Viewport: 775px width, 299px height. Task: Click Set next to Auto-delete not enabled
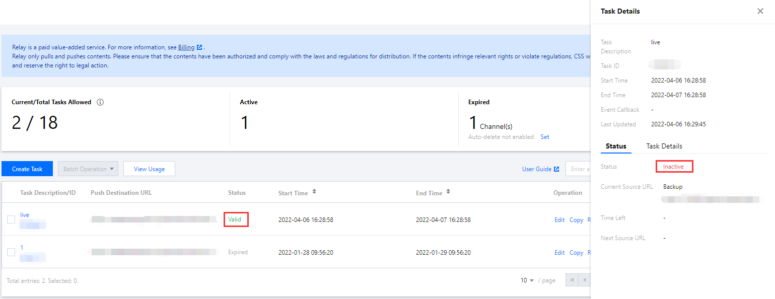(545, 137)
